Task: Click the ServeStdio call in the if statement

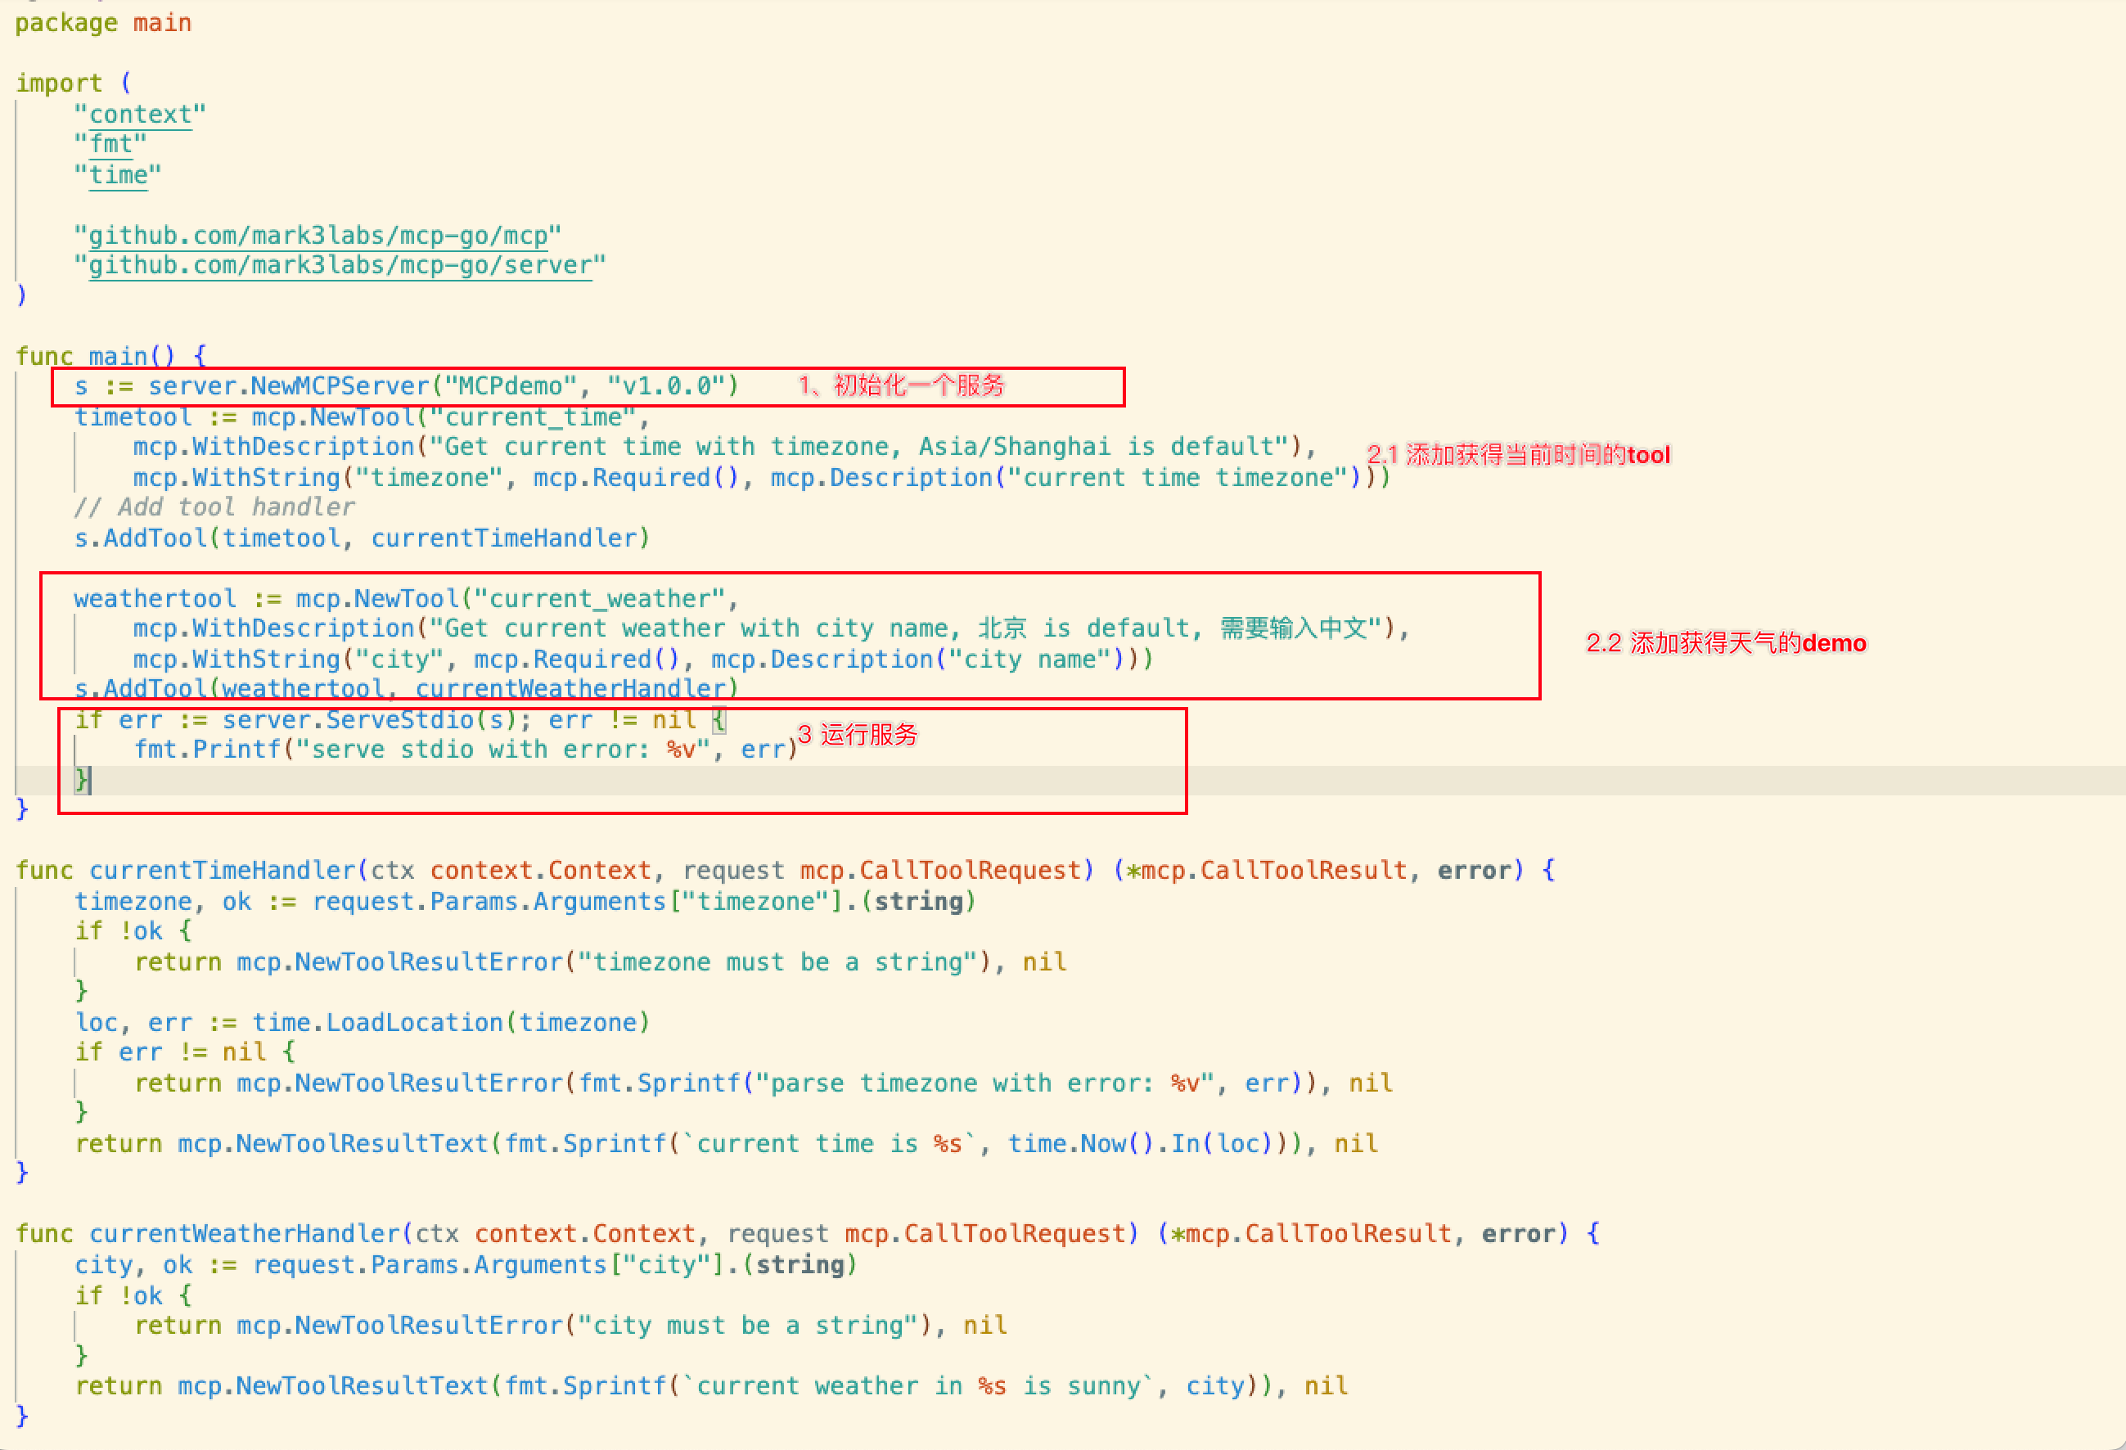Action: (399, 720)
